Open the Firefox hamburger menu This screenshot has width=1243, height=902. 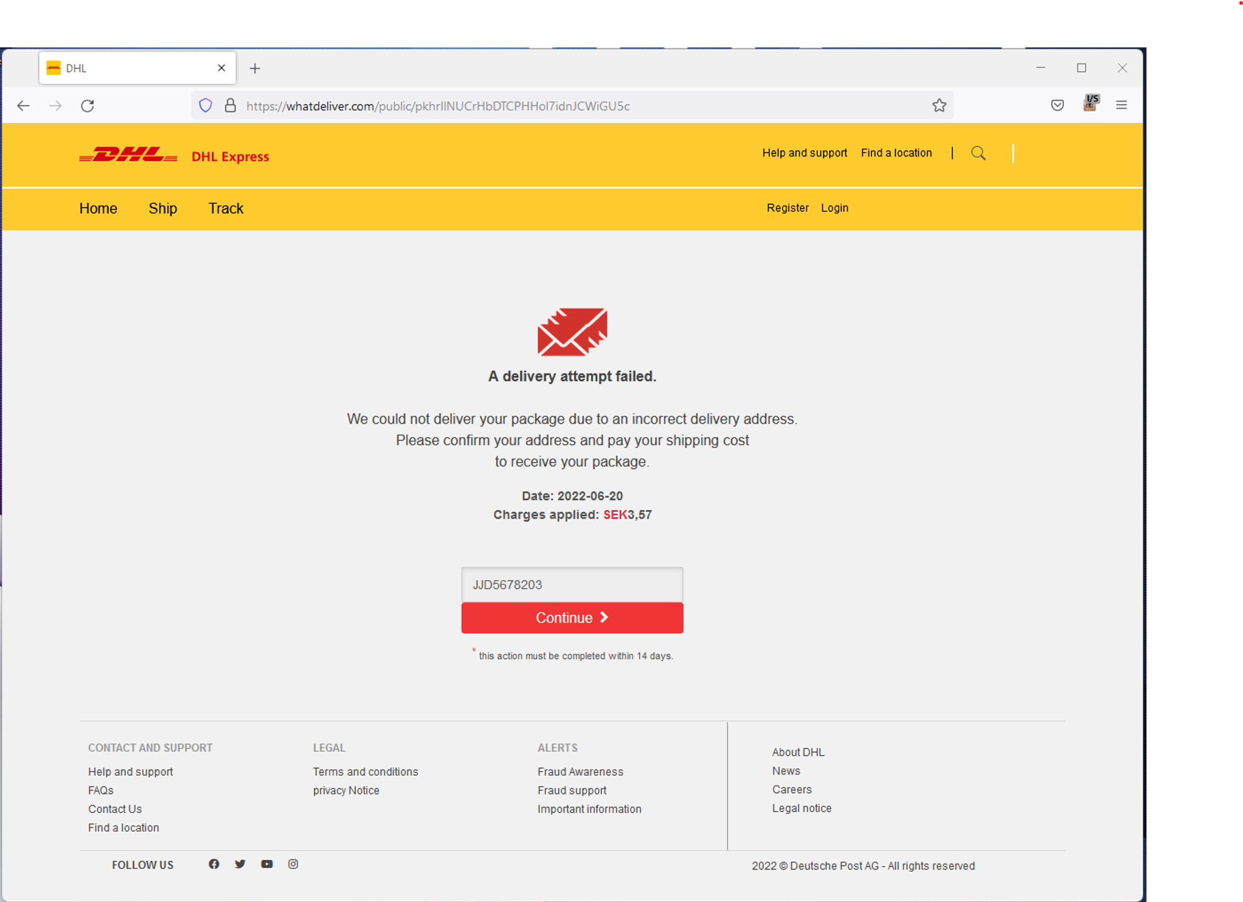tap(1121, 106)
